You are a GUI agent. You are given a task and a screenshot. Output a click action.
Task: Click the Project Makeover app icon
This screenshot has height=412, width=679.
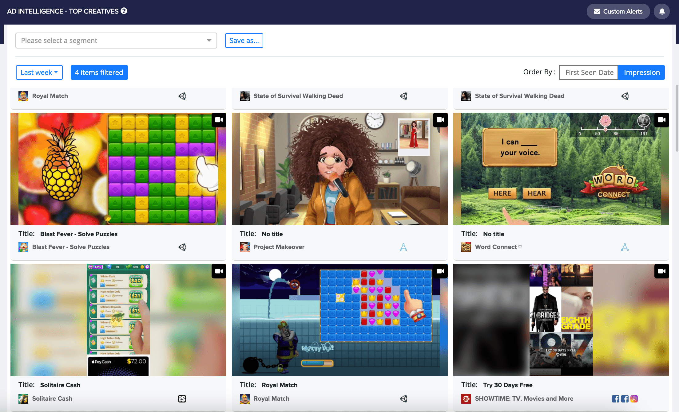coord(245,247)
